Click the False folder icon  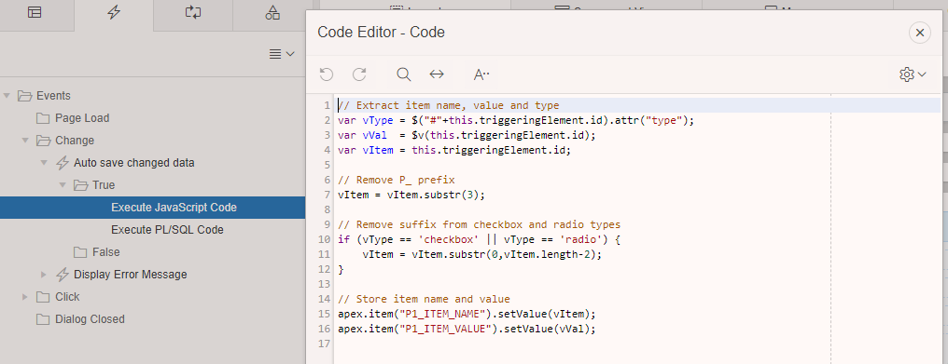click(x=80, y=251)
